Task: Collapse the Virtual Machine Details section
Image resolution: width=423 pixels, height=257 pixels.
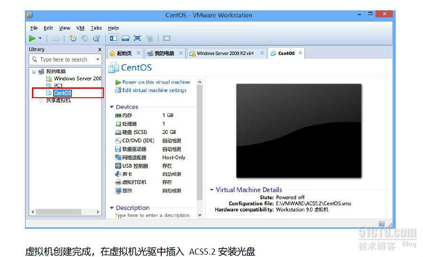Action: 212,190
